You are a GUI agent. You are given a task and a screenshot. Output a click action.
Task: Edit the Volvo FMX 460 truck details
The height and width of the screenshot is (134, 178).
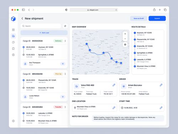(114, 85)
